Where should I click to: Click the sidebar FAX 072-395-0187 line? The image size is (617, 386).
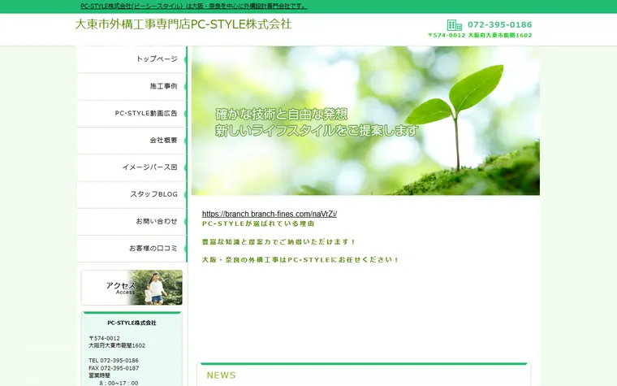(x=114, y=368)
